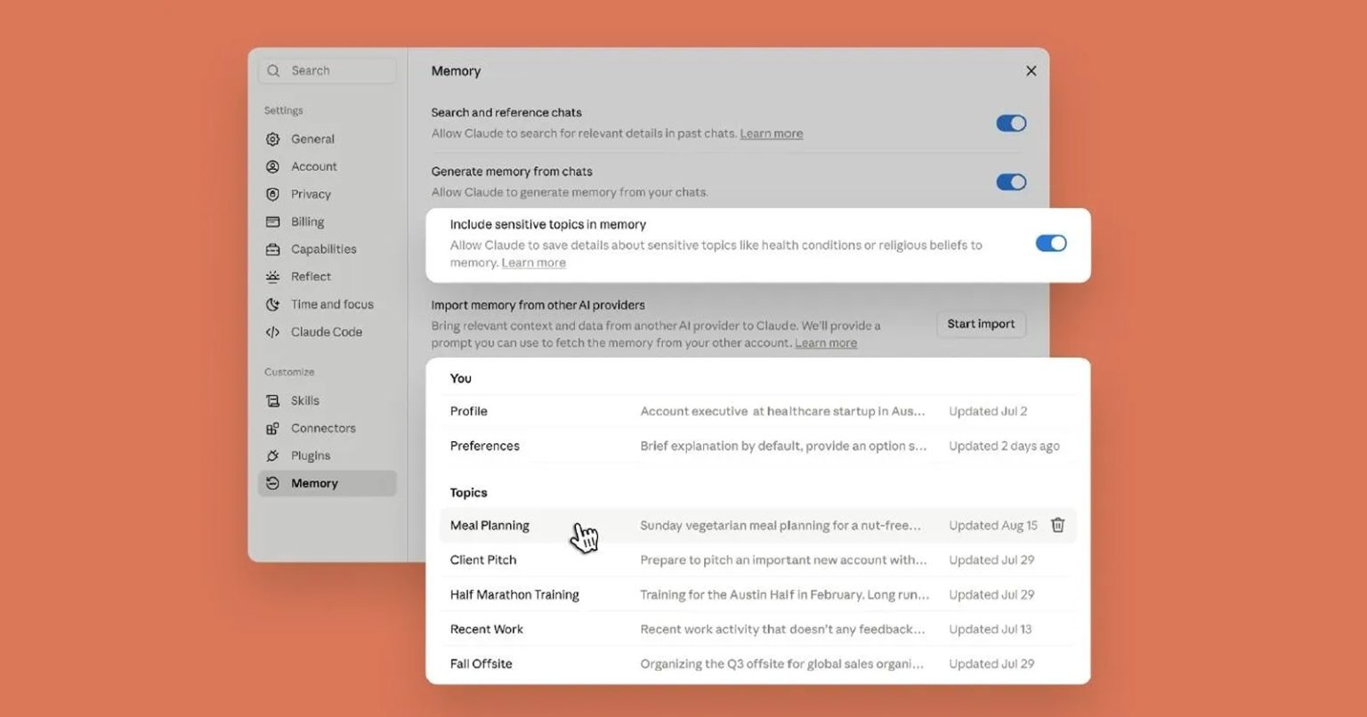The width and height of the screenshot is (1367, 717).
Task: Select the Privacy shield icon
Action: point(273,195)
